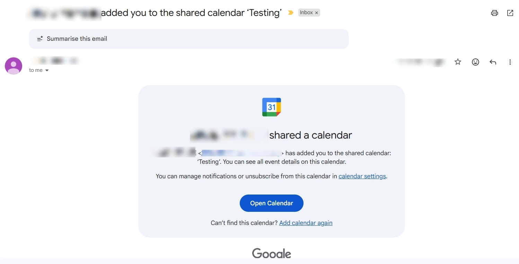The image size is (519, 264).
Task: Click the Google Calendar 31 icon
Action: tap(271, 107)
